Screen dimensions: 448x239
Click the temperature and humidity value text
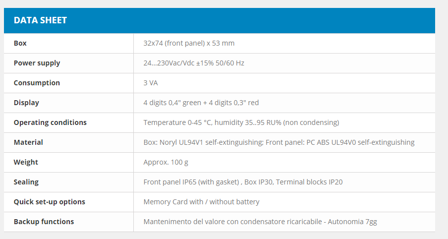tap(241, 122)
